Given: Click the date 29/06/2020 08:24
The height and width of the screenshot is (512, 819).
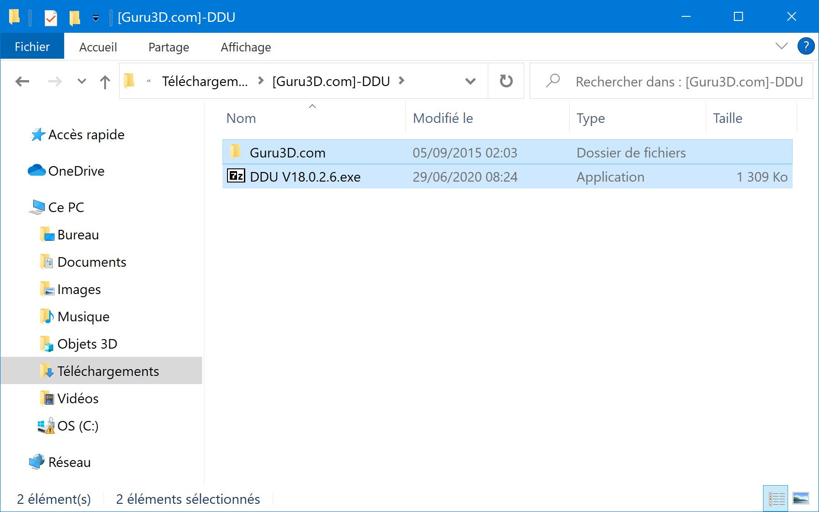Looking at the screenshot, I should tap(465, 177).
